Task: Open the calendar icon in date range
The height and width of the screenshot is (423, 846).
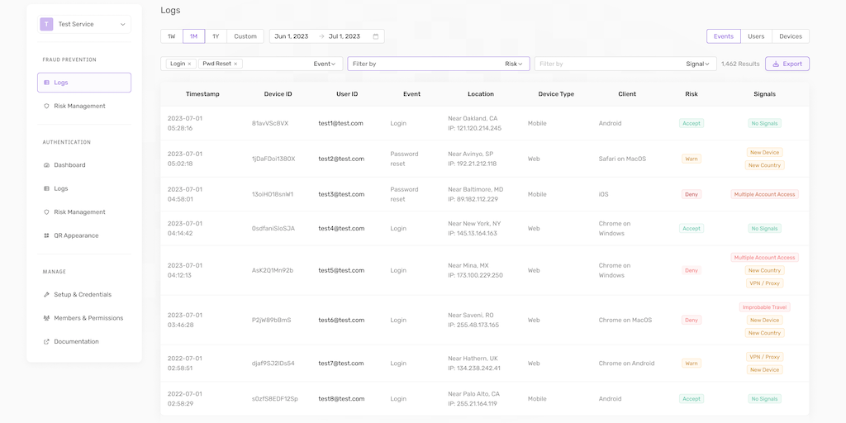Action: click(376, 36)
